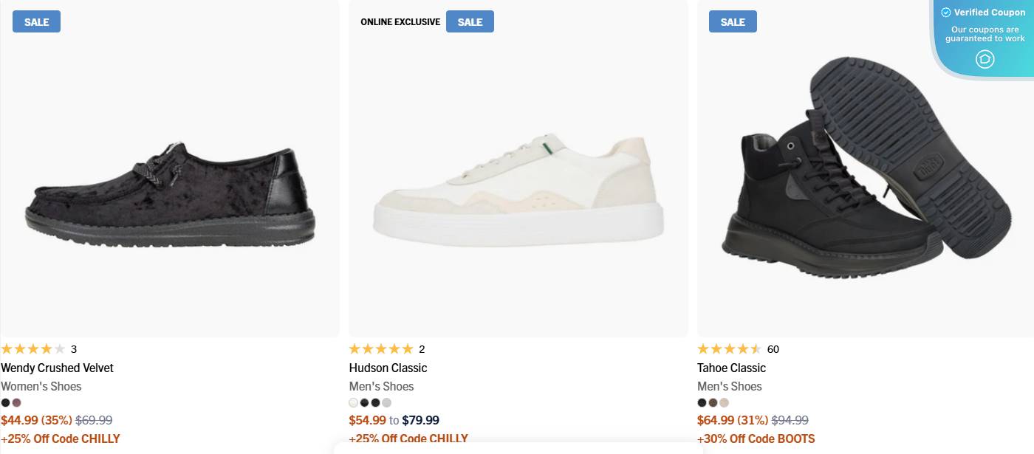Screen dimensions: 1034x454
Task: Click the 30% Off Code BOOTS offer
Action: coord(757,438)
